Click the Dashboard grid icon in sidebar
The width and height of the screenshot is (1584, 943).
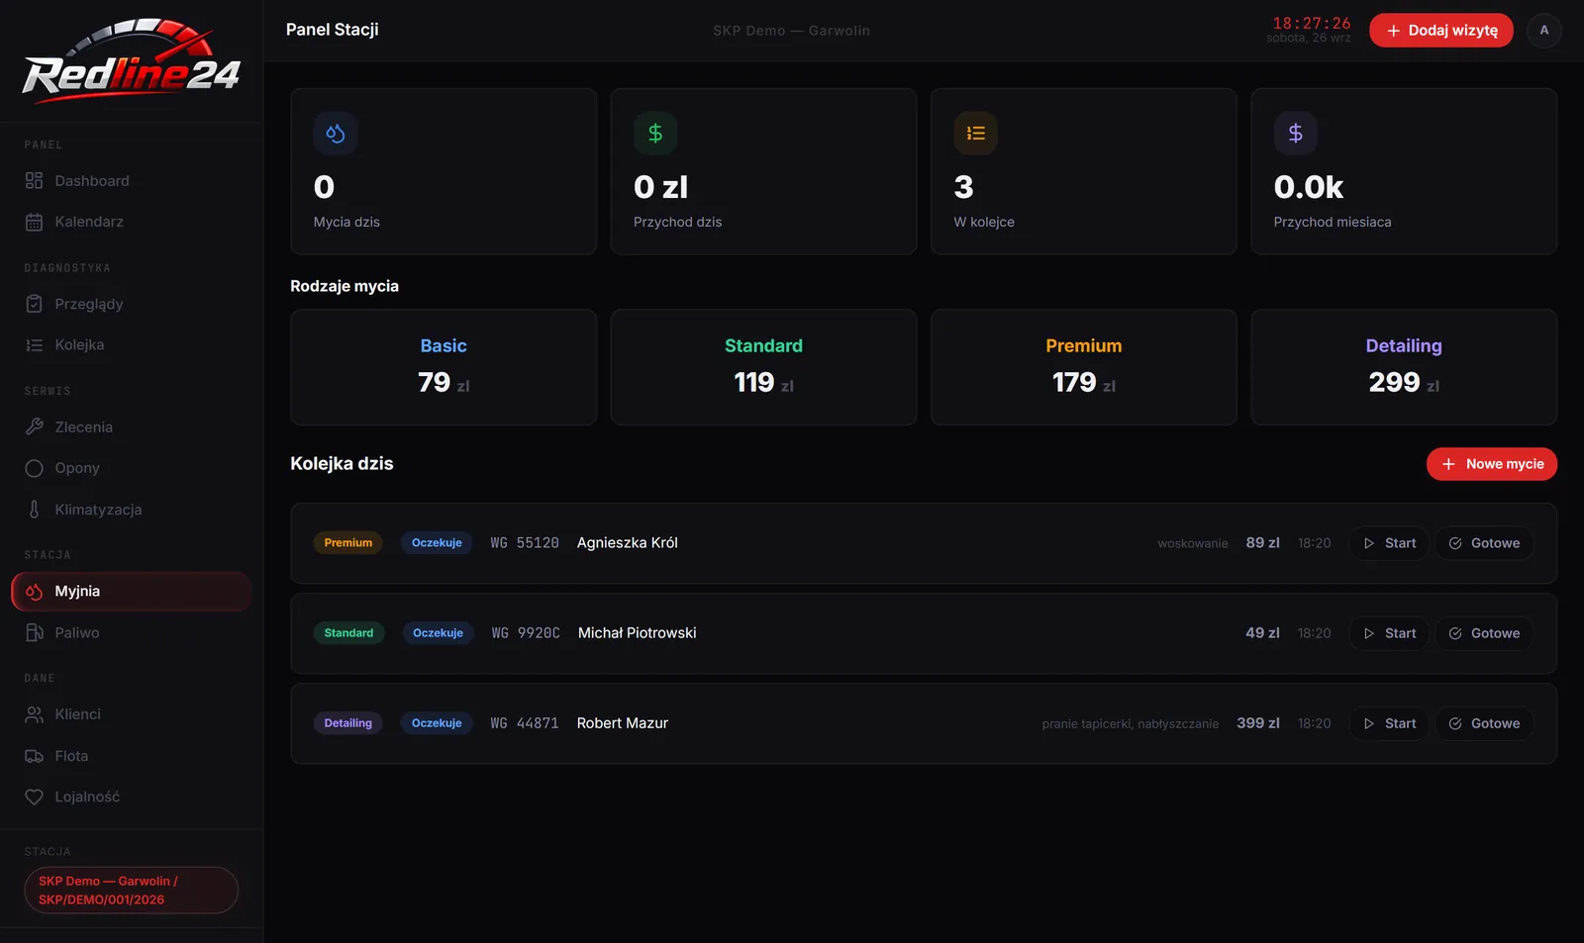point(34,181)
